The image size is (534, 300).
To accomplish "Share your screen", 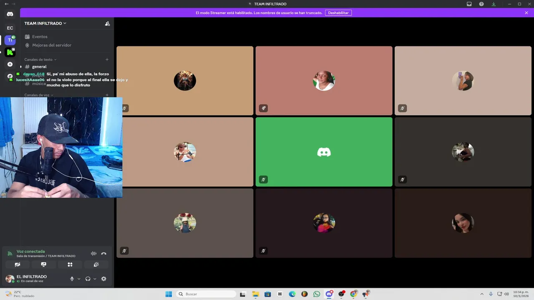I will (x=43, y=265).
